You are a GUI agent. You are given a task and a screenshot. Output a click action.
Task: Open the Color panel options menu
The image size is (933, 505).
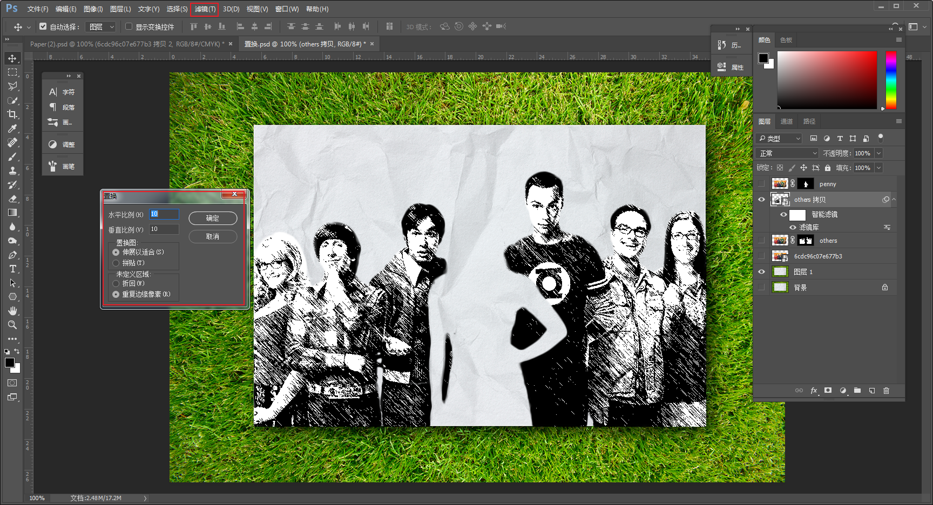tap(899, 40)
